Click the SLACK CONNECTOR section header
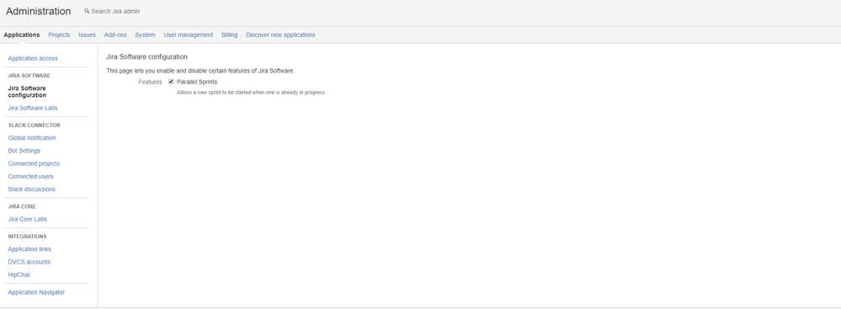 coord(34,125)
